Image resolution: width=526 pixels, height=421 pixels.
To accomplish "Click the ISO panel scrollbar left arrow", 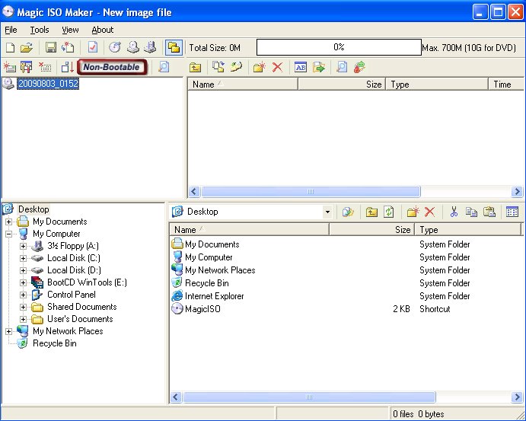I will (x=194, y=192).
